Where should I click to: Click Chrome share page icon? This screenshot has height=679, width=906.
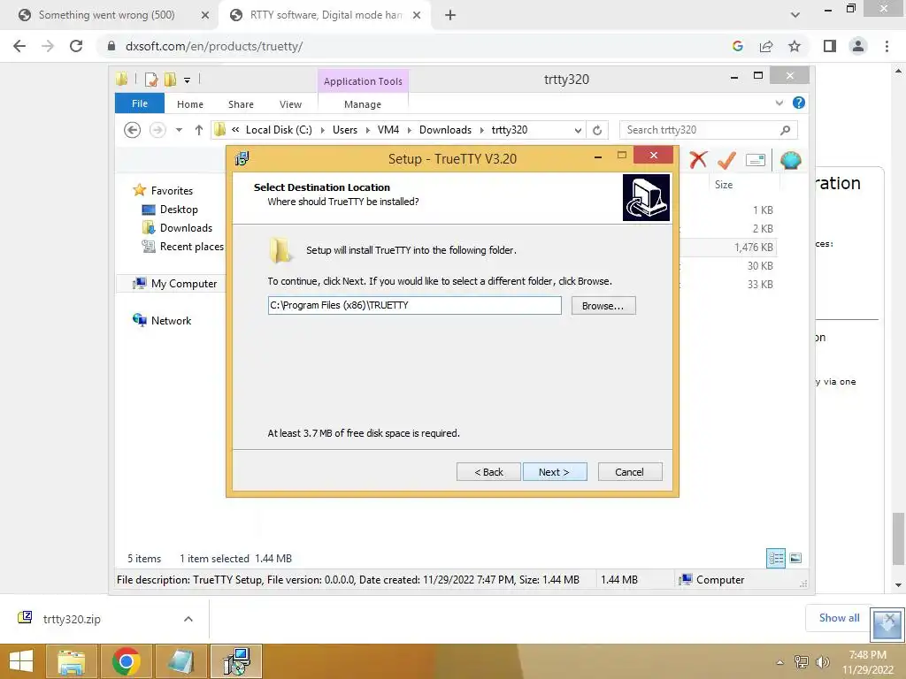coord(766,46)
